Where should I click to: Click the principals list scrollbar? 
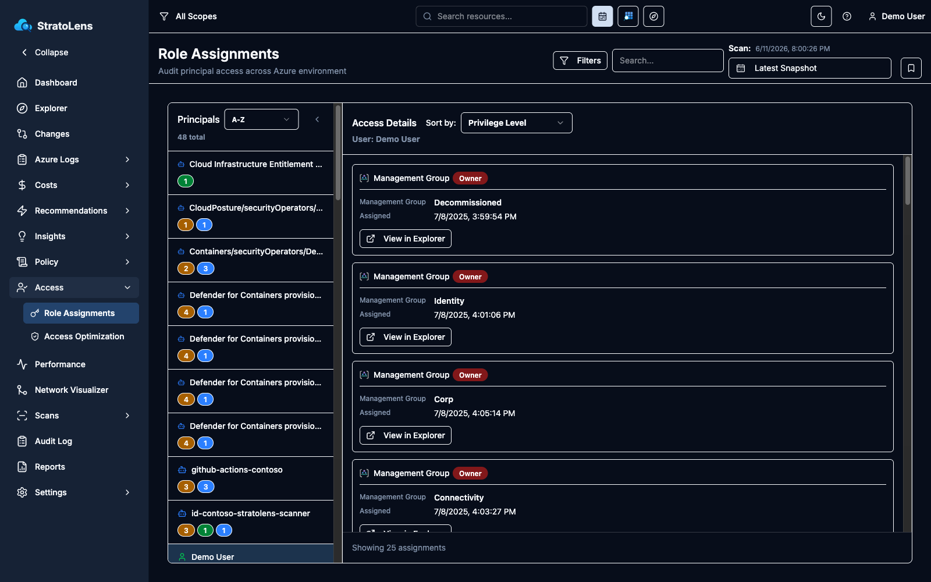pos(338,152)
